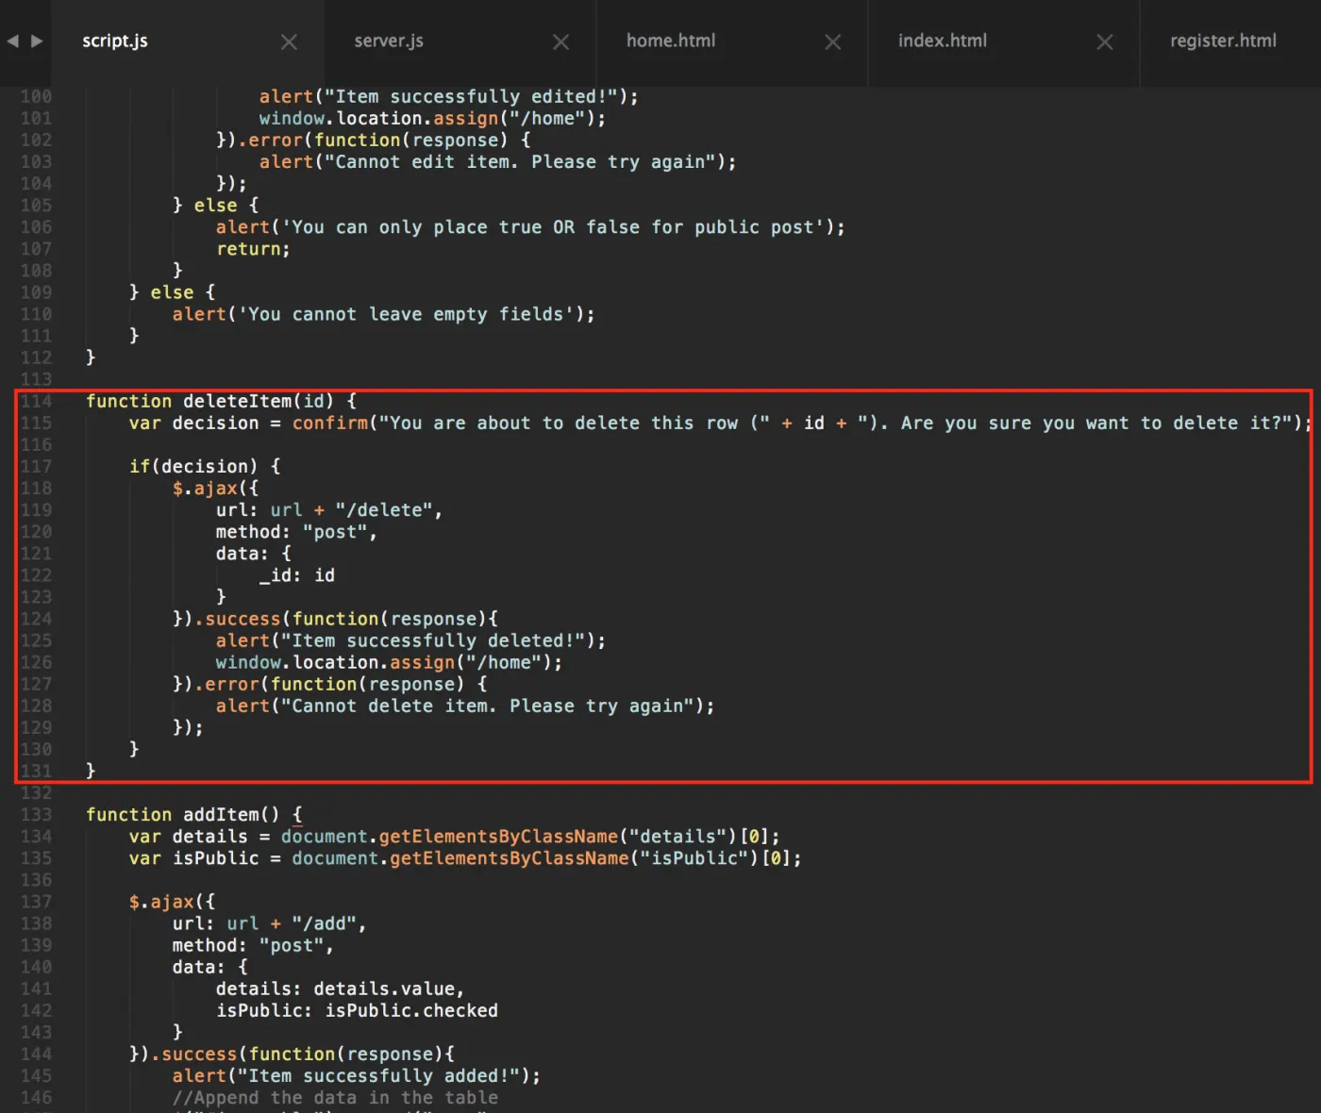Click line number 114 in the gutter

(36, 402)
